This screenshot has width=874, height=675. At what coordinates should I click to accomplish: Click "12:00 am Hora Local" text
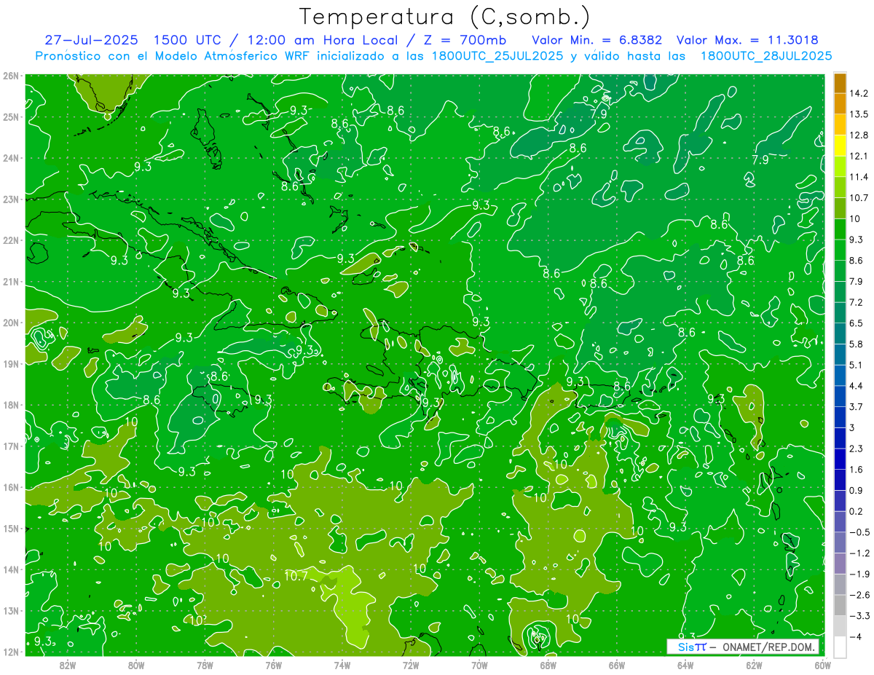(x=321, y=40)
